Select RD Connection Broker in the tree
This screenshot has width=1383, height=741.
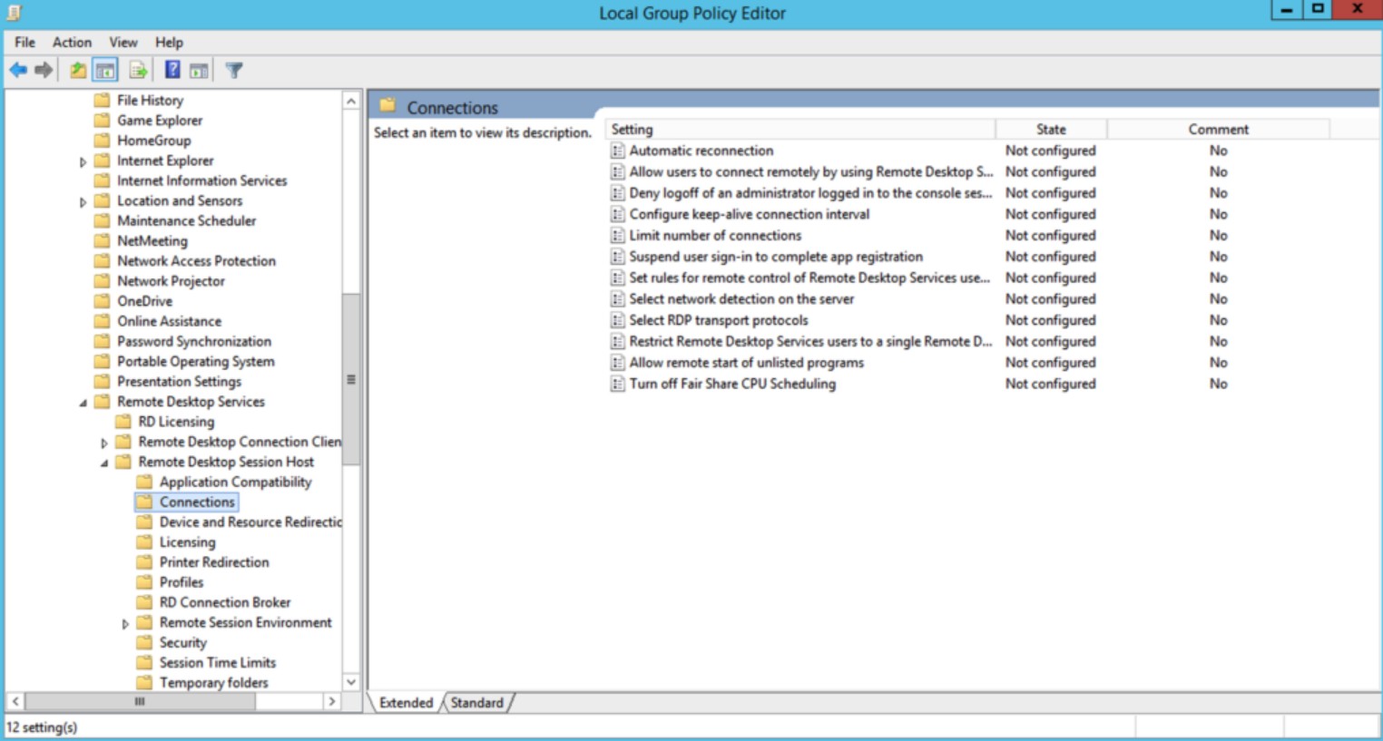[x=225, y=602]
